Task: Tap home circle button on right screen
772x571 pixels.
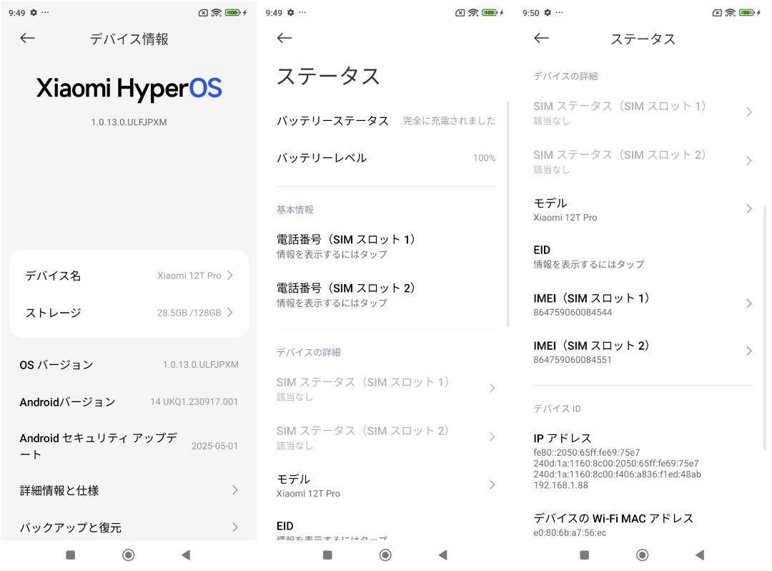Action: coord(643,555)
